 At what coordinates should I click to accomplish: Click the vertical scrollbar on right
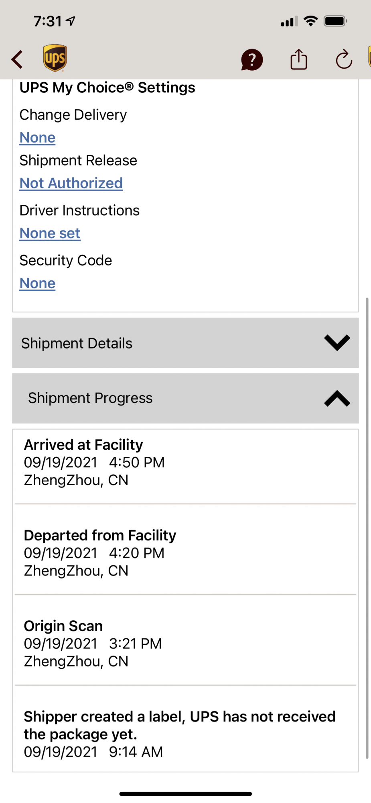(367, 528)
